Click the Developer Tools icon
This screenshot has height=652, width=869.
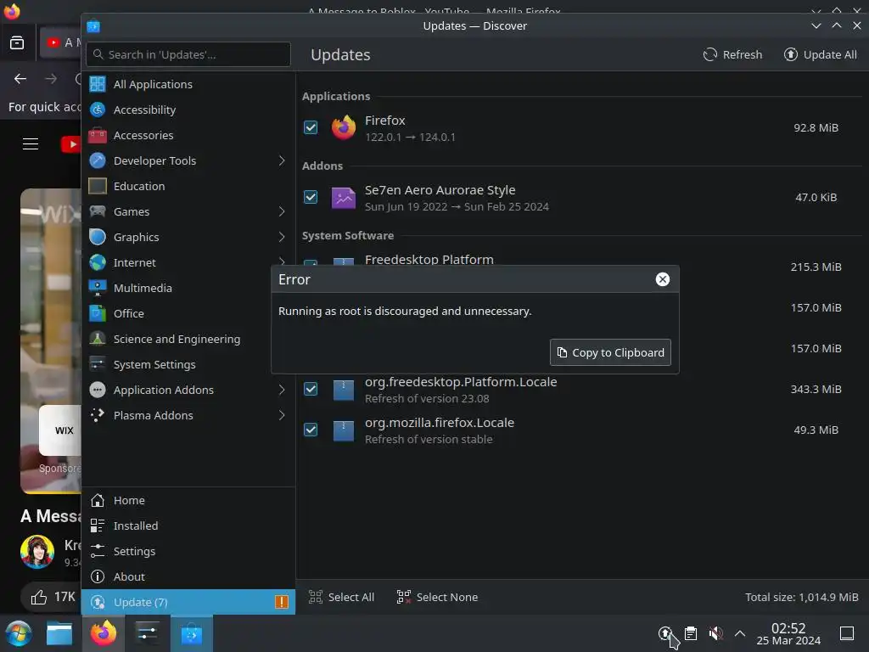coord(98,160)
